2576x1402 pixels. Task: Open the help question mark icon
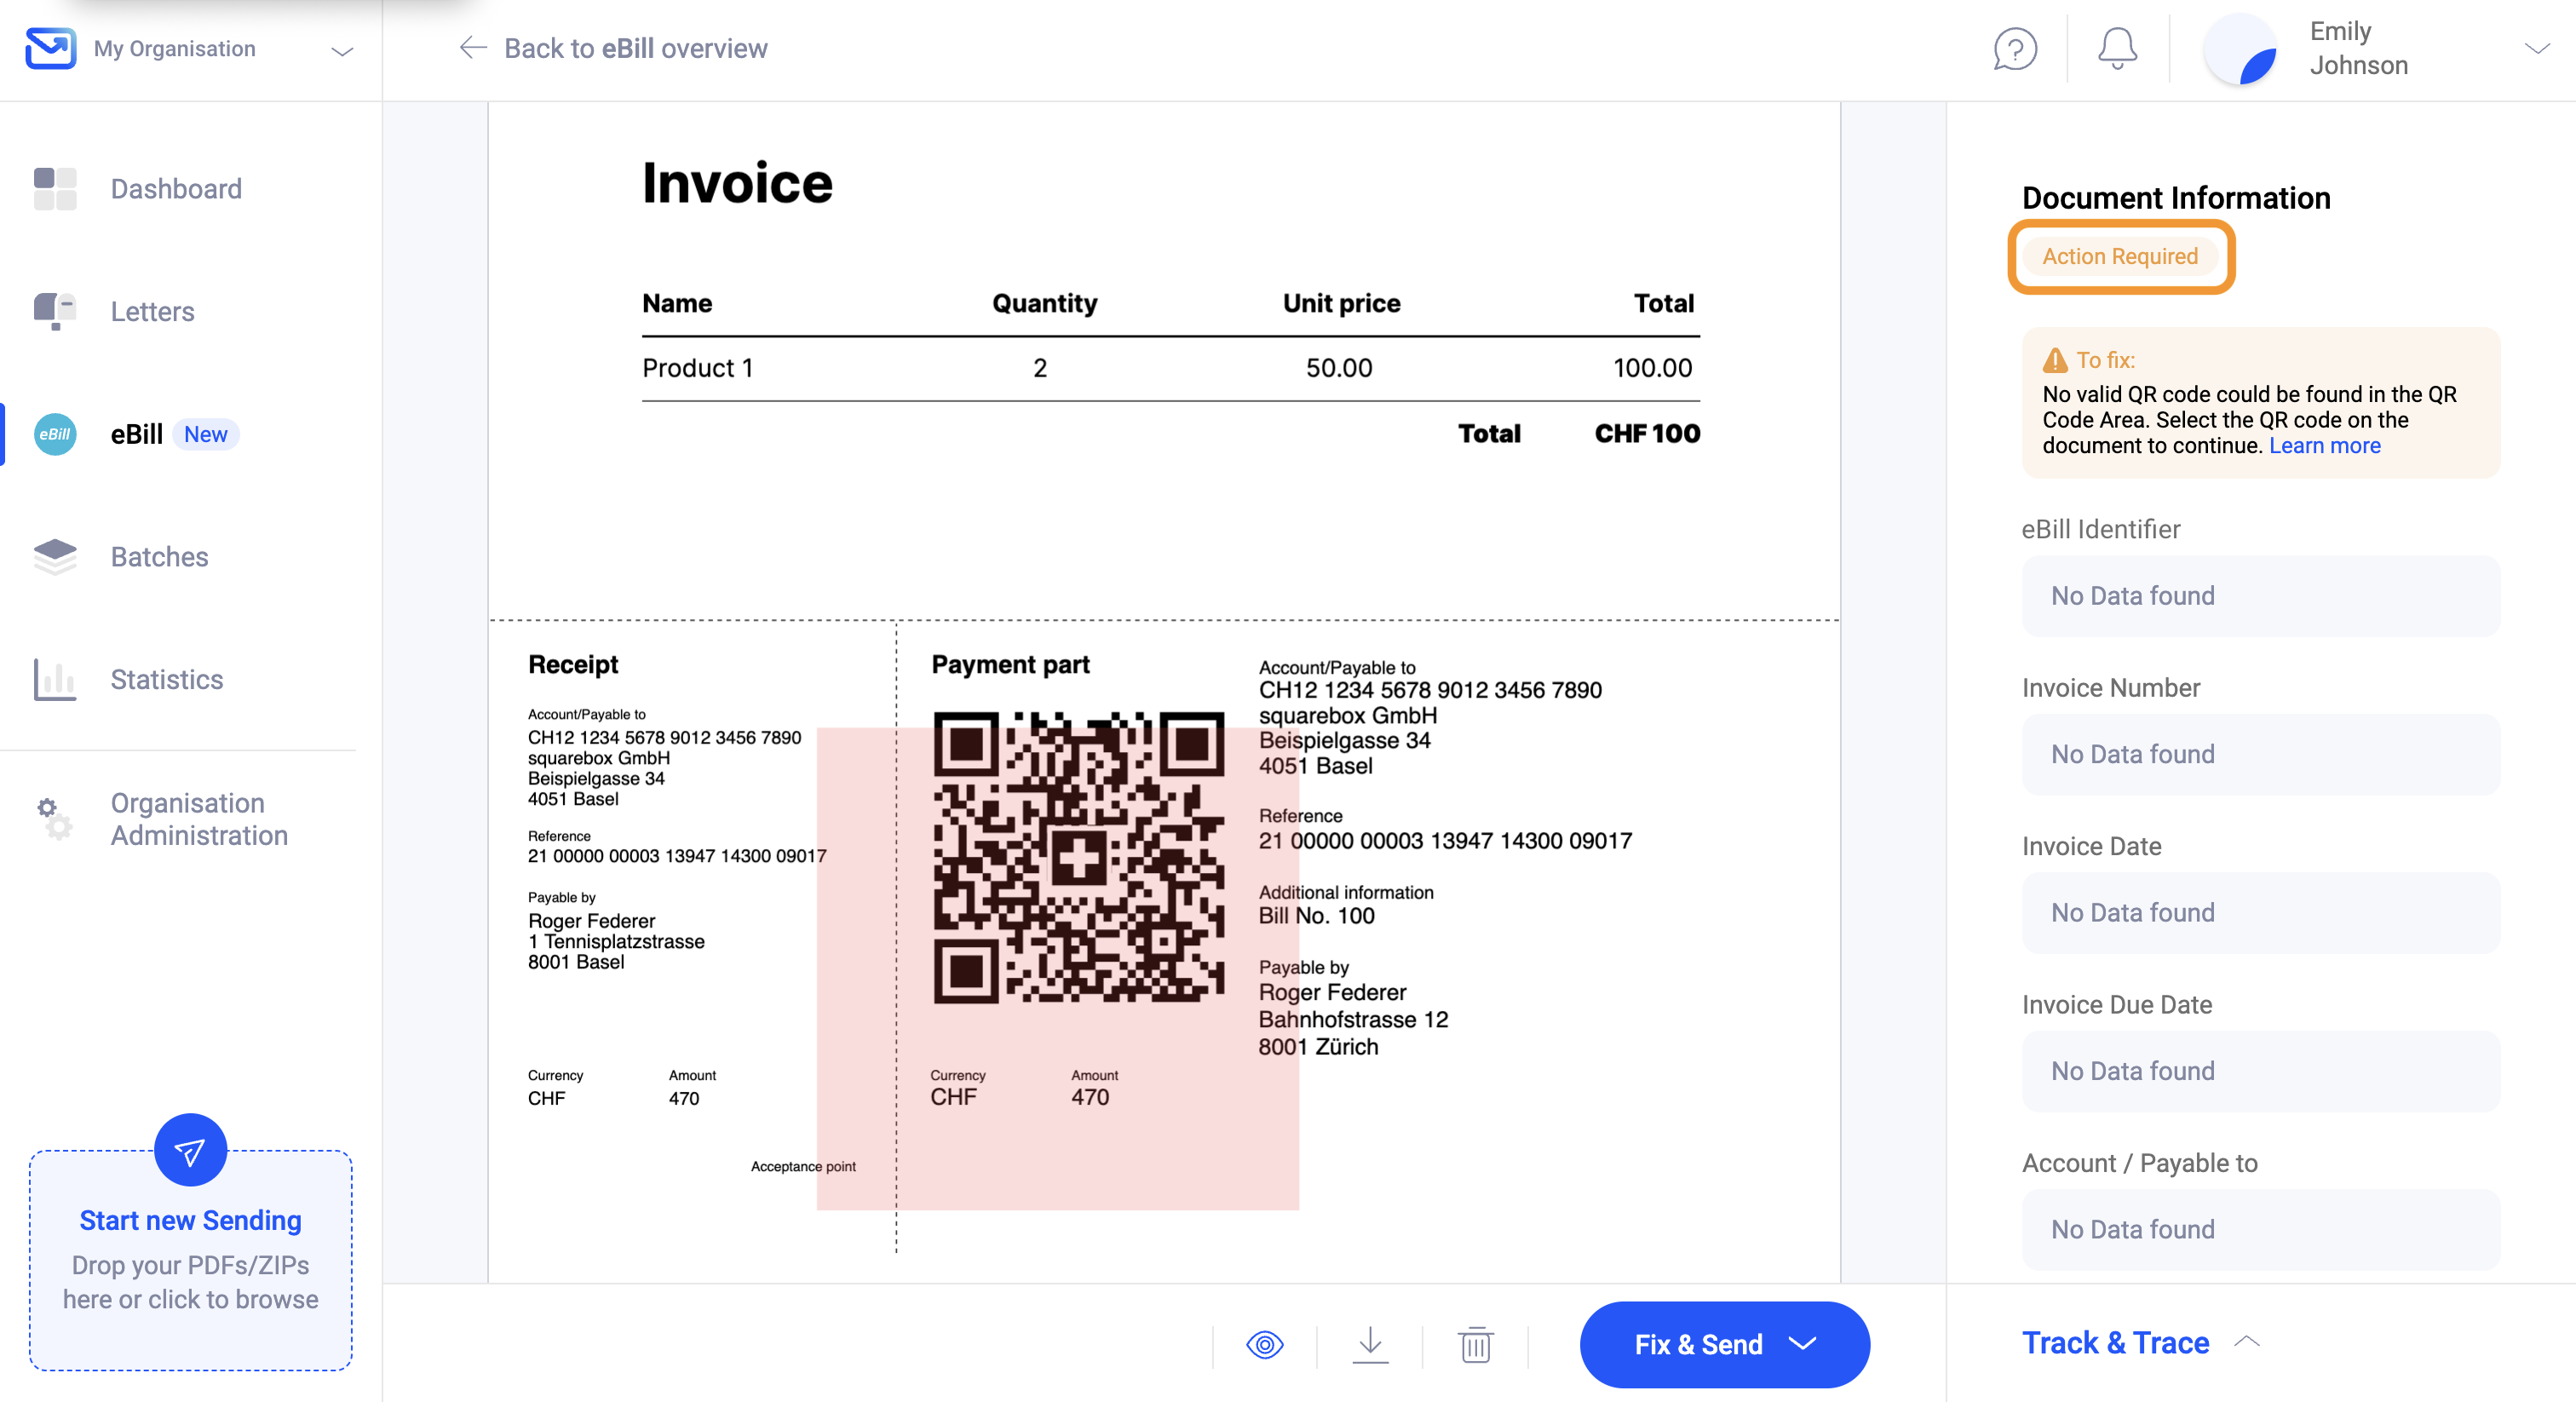[x=2015, y=48]
